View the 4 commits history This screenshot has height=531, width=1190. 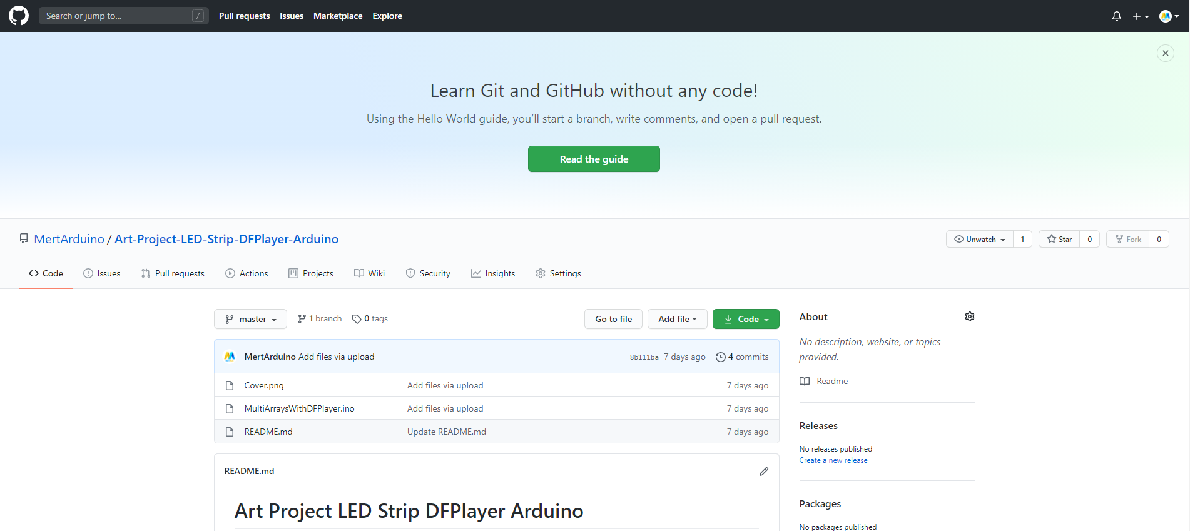click(742, 357)
